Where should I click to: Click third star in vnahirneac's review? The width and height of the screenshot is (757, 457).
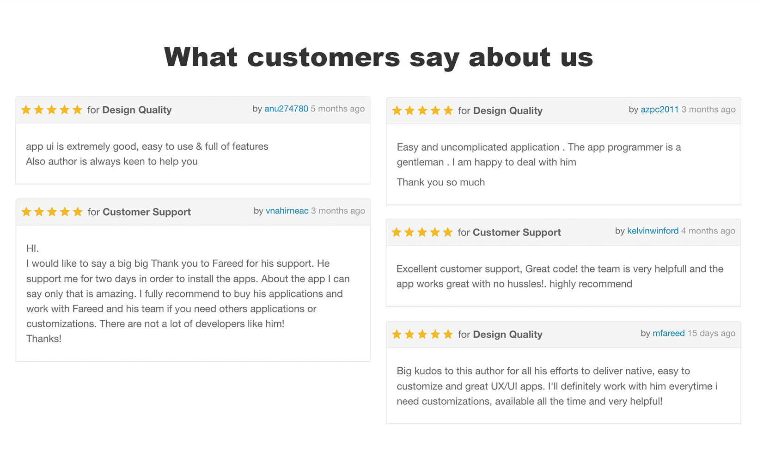coord(52,212)
